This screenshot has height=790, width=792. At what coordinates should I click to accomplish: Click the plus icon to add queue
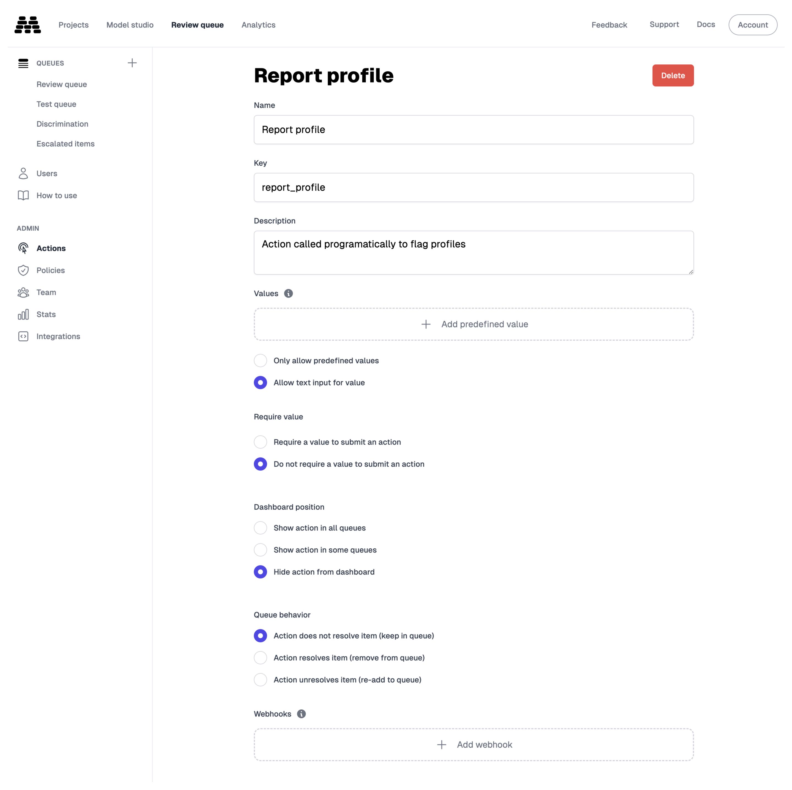132,63
